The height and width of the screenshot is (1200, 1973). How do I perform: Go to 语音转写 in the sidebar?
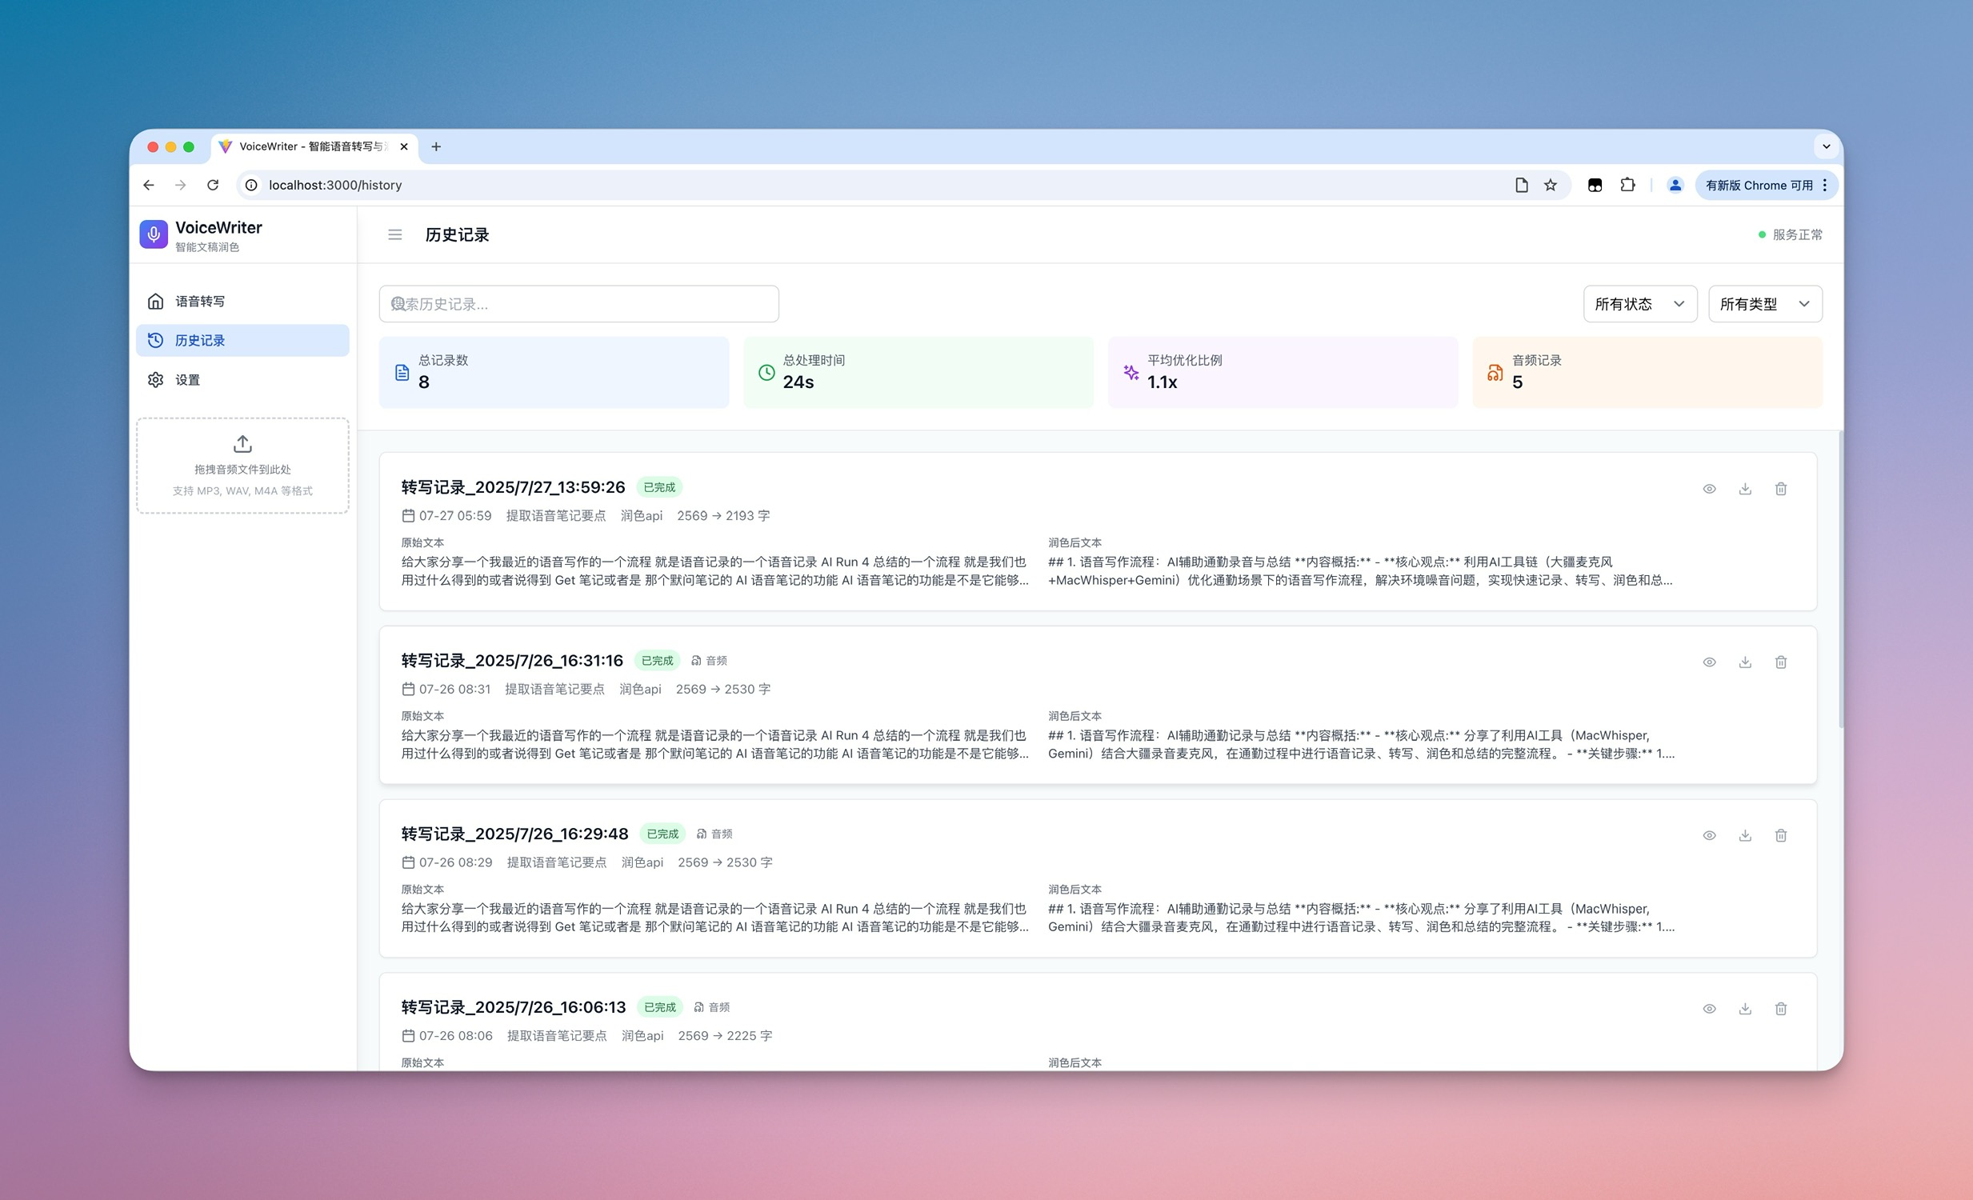[200, 301]
